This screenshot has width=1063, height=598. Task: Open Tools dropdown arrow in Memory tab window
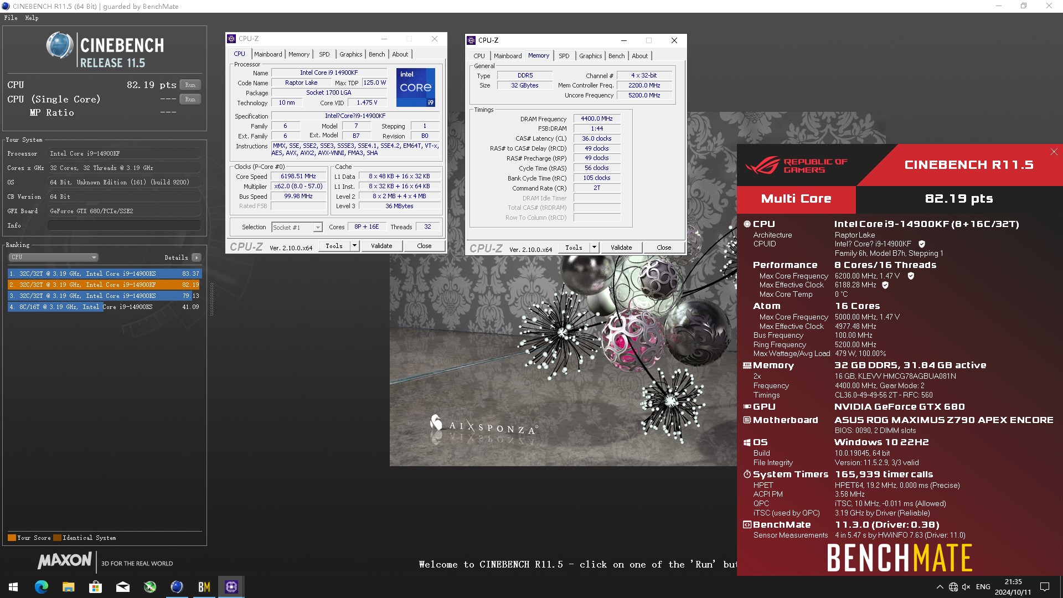click(594, 248)
